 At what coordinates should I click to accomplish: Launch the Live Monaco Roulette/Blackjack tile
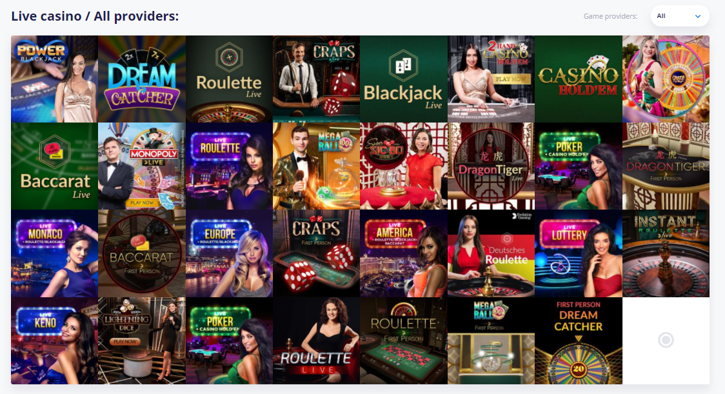point(55,253)
